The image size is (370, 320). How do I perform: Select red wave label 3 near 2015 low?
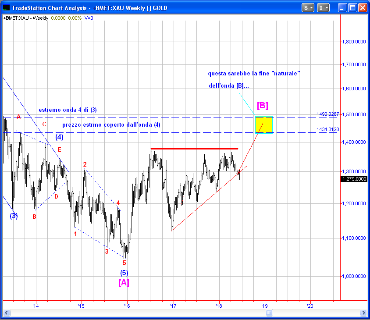tap(107, 252)
